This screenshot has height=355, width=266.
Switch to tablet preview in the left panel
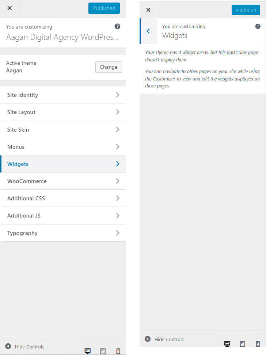[x=103, y=351]
